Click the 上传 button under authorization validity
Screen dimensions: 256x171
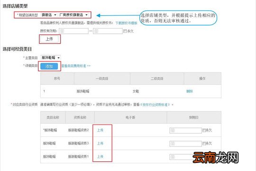49,39
